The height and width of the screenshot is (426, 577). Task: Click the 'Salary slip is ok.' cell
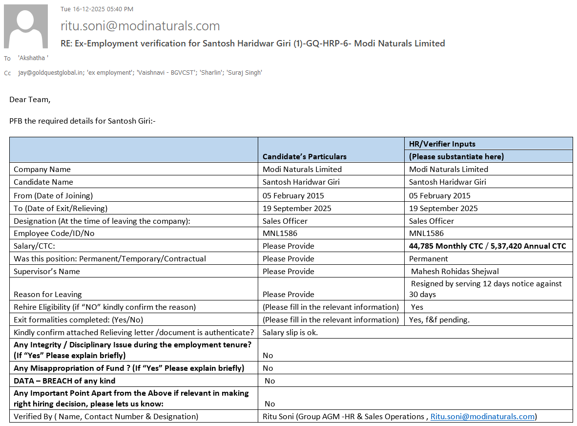290,332
